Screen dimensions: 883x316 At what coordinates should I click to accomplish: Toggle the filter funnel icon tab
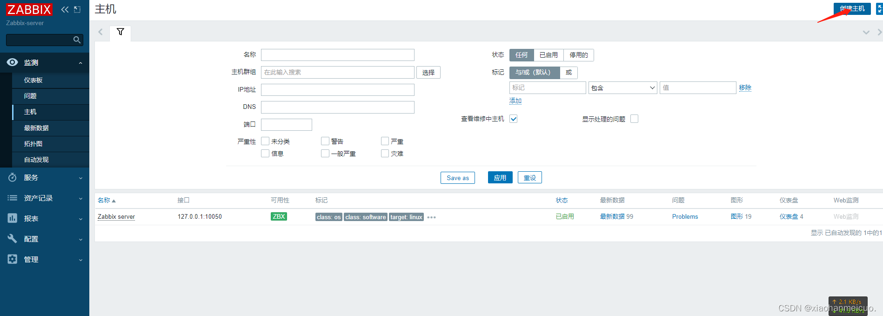coord(120,32)
